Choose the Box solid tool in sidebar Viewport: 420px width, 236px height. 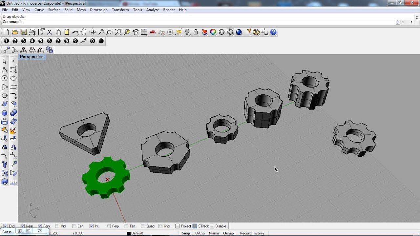(5, 113)
